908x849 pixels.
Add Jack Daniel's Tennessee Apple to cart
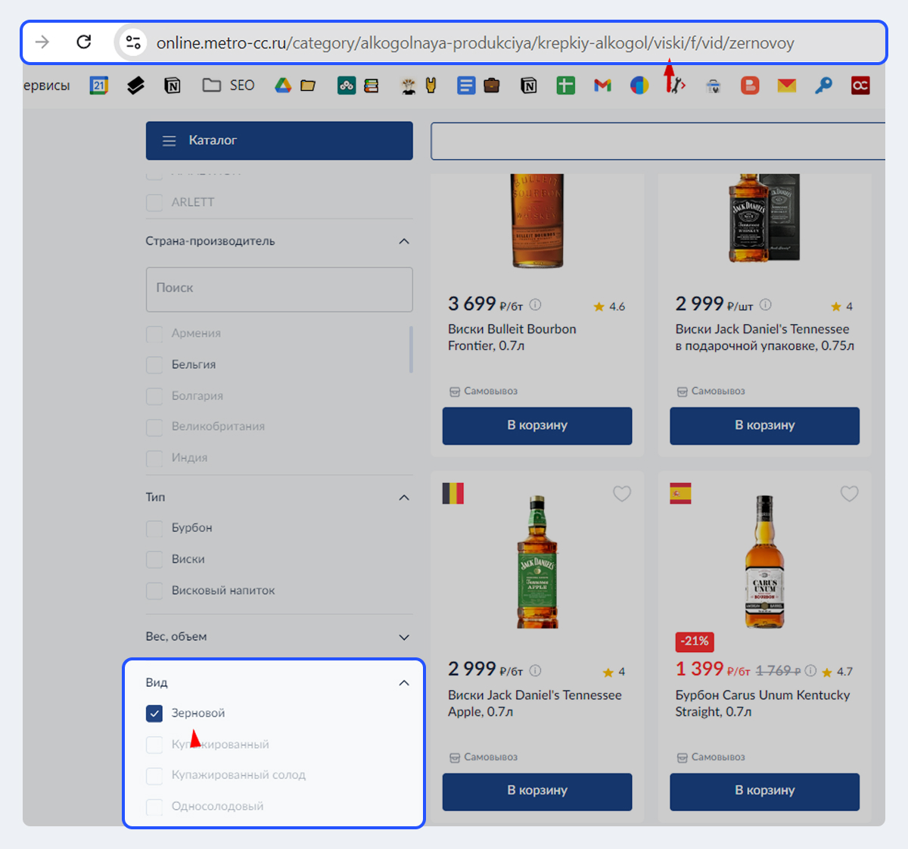537,791
